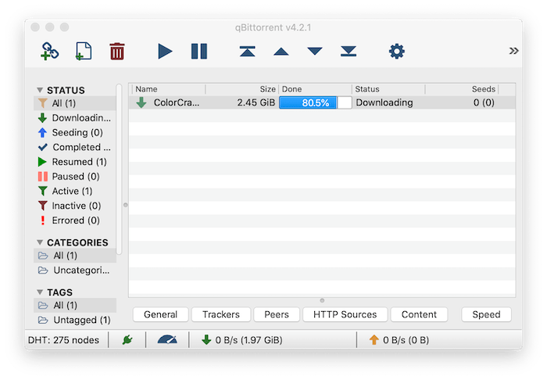Screen dimensions: 547x380
Task: Pause torrents with the pause icon
Action: [199, 52]
